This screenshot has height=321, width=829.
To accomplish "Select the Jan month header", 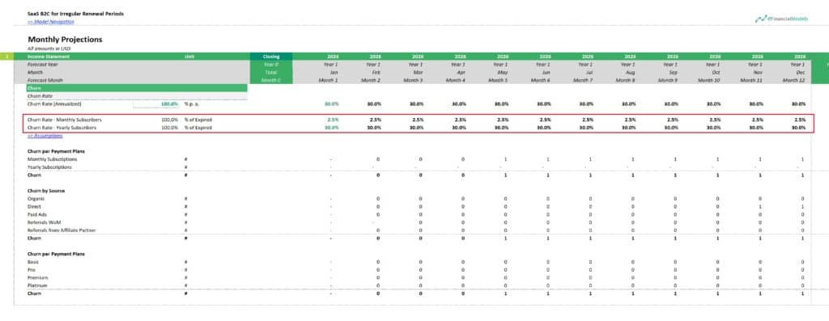I will click(334, 72).
